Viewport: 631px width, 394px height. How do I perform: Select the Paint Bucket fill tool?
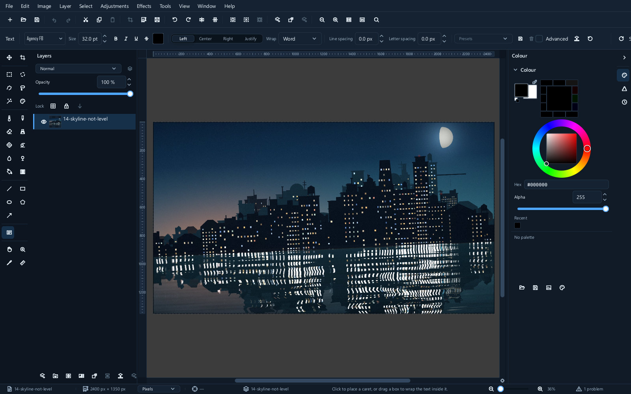coord(9,172)
